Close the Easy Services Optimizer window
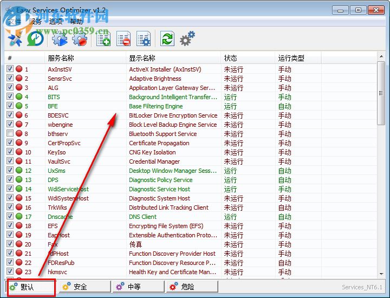This screenshot has height=298, width=390. pyautogui.click(x=376, y=10)
